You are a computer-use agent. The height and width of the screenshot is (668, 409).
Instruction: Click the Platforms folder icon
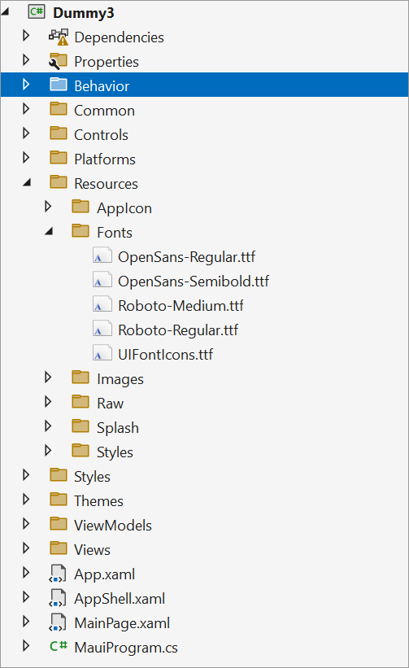pyautogui.click(x=59, y=158)
